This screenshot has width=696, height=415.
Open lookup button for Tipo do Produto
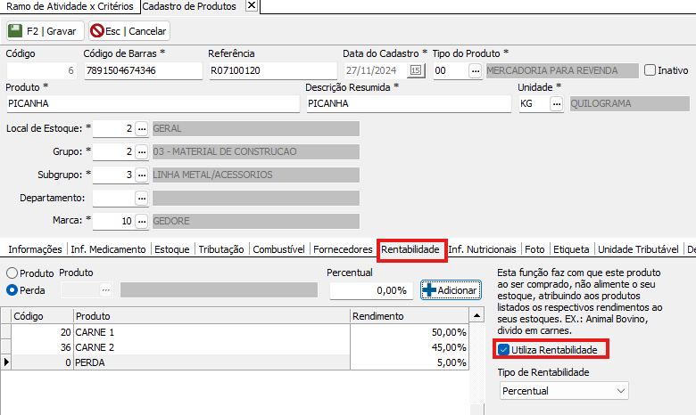click(476, 70)
